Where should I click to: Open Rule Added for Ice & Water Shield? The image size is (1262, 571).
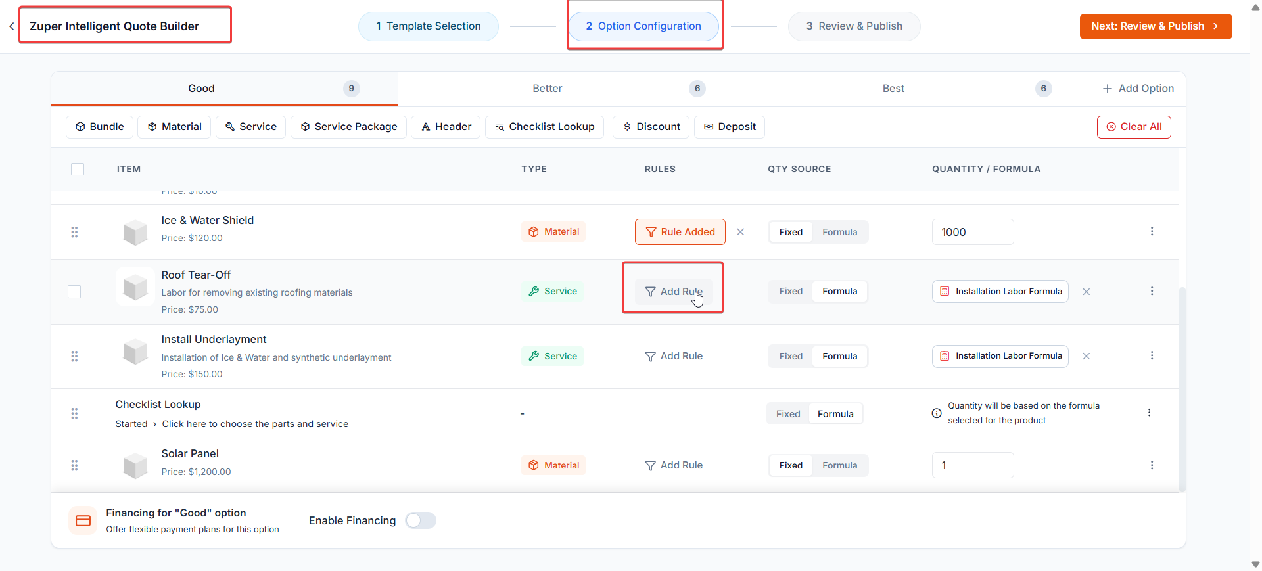pos(680,232)
